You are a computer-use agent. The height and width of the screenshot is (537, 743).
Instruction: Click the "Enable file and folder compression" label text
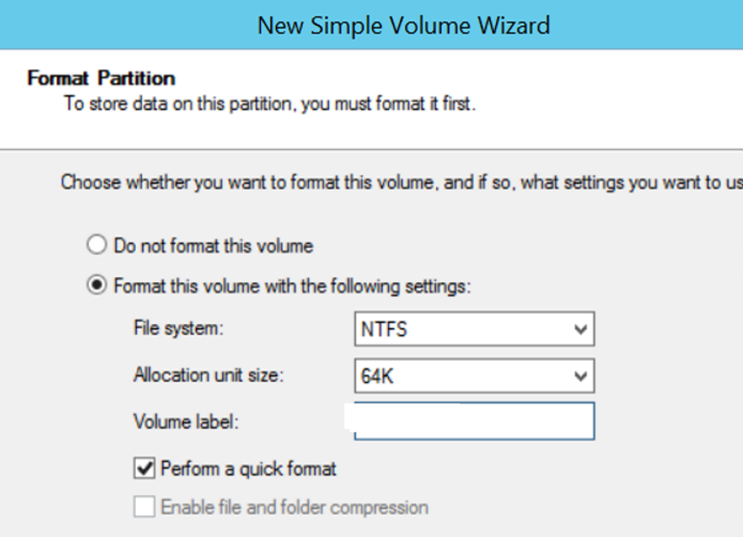pyautogui.click(x=295, y=508)
